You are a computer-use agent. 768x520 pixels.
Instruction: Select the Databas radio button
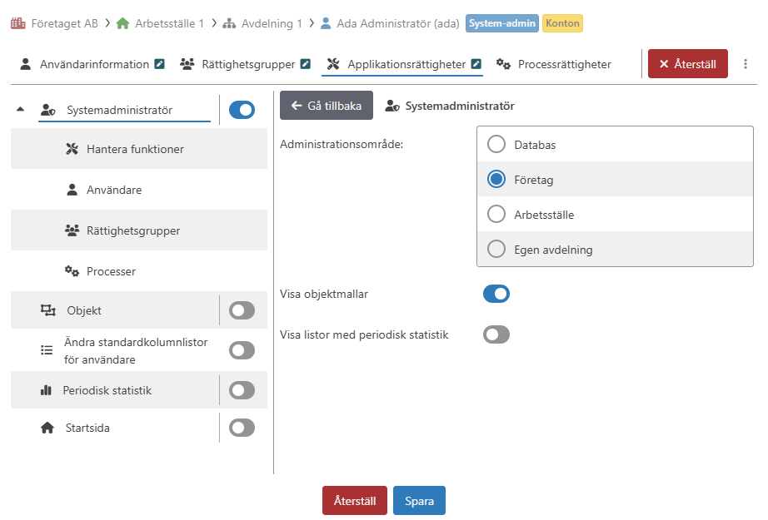tap(496, 144)
